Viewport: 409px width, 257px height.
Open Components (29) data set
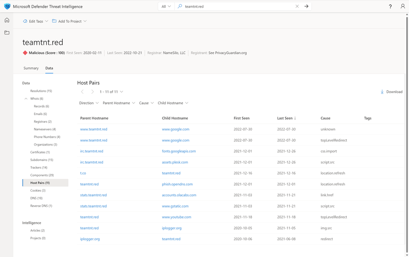42,175
